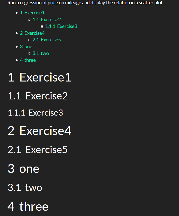Click the white "3.1 two" section heading
The height and width of the screenshot is (216, 179).
point(25,187)
